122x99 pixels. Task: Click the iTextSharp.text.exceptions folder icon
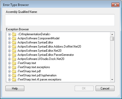(14, 67)
